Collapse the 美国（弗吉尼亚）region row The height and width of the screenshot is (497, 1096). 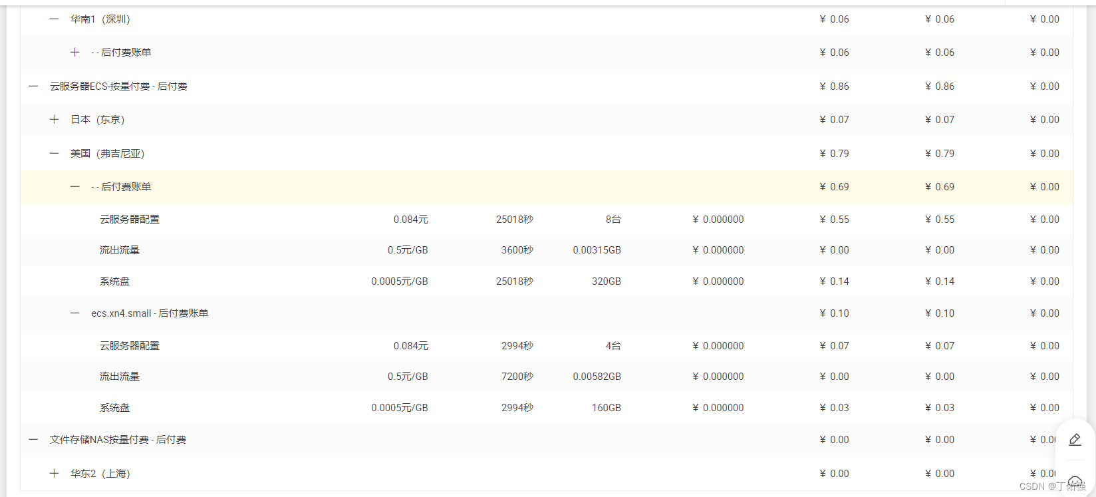tap(54, 154)
